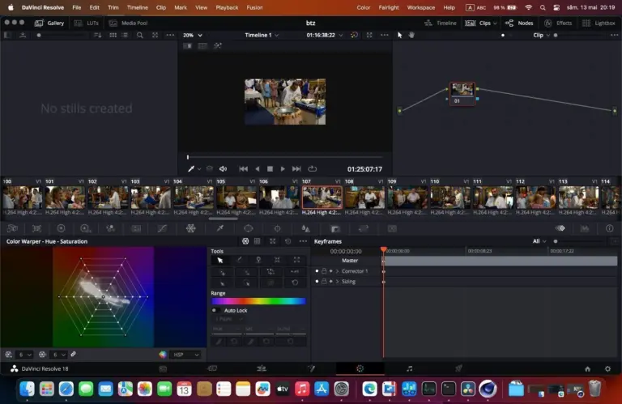Viewport: 622px width, 404px height.
Task: Open the LUTs panel
Action: 87,23
